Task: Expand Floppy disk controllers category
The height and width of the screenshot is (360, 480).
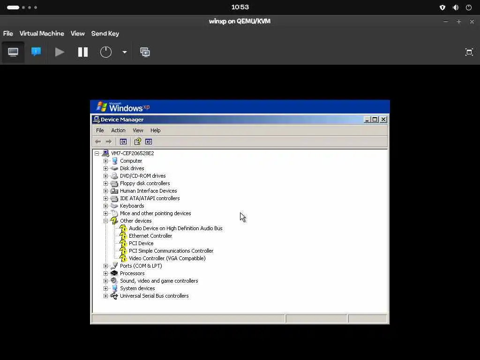Action: (105, 183)
